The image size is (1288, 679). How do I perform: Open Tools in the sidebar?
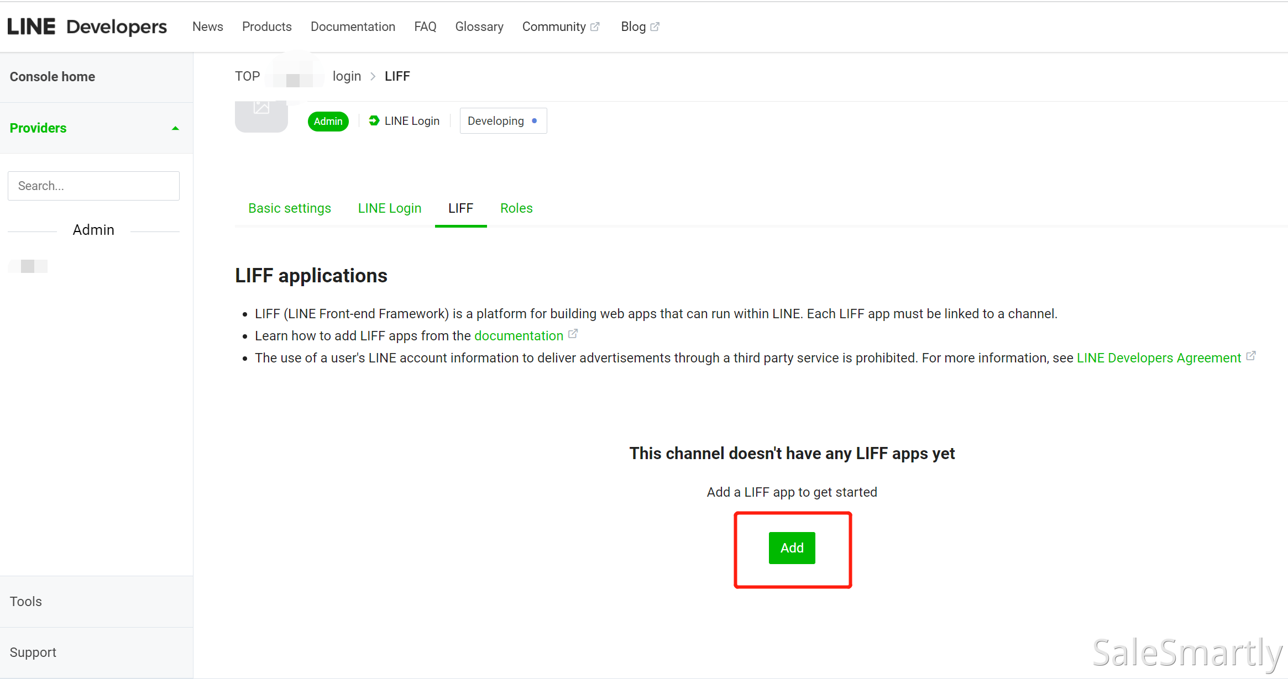point(26,601)
